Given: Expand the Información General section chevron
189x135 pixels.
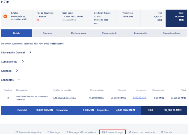Looking at the screenshot, I should (x=30, y=52).
